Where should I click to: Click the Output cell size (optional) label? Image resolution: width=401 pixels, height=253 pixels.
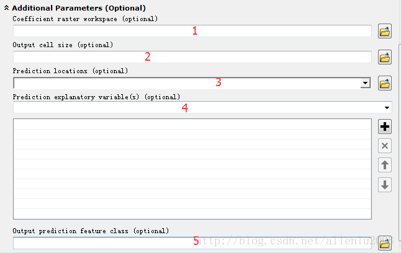pyautogui.click(x=63, y=45)
